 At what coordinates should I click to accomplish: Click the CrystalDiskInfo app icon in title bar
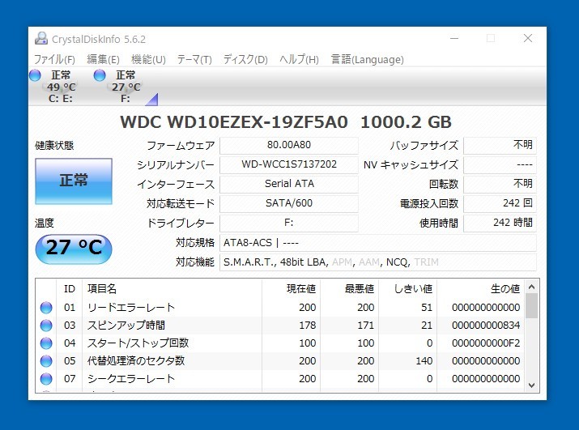pyautogui.click(x=41, y=38)
